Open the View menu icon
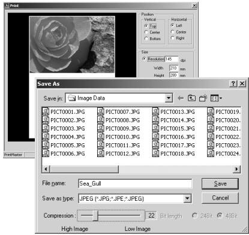Viewport: 249px width, 235px height. 216,98
